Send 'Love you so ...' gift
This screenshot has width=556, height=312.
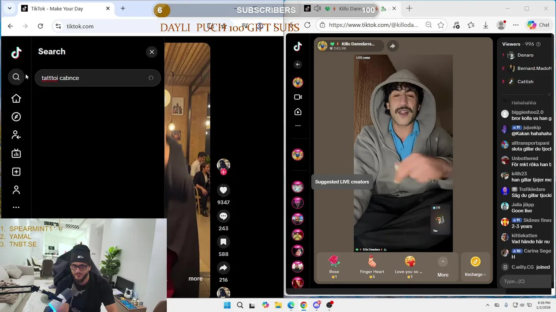click(409, 267)
